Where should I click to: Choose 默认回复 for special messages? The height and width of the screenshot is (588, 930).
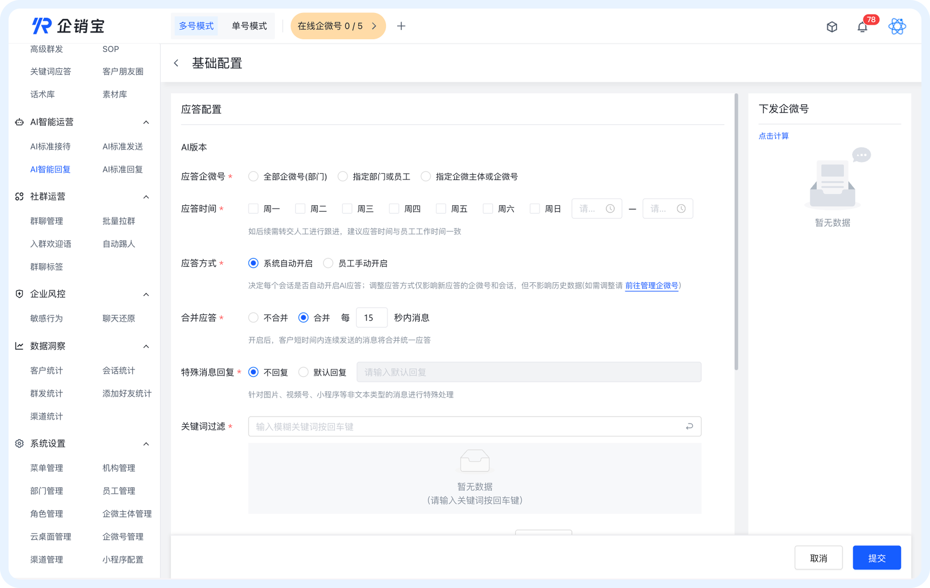coord(304,372)
